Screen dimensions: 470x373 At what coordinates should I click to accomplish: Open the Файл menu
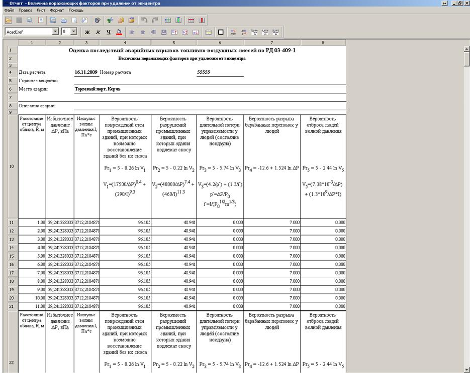10,10
